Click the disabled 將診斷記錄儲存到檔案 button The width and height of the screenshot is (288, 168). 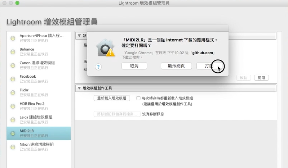coord(117,114)
